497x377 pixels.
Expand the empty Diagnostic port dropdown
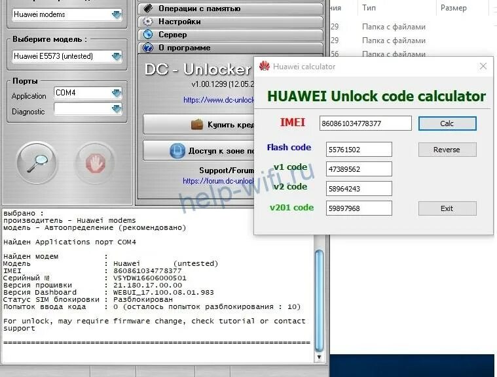[x=117, y=109]
